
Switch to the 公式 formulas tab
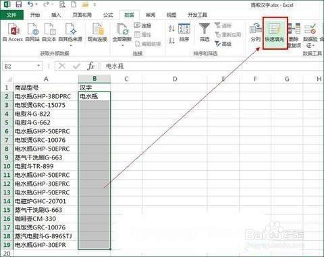108,15
